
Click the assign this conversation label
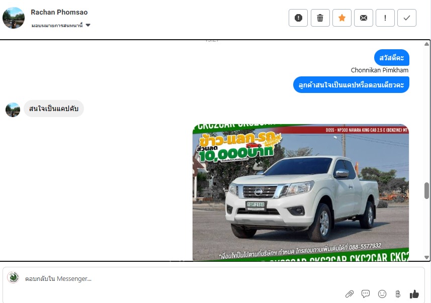(57, 25)
